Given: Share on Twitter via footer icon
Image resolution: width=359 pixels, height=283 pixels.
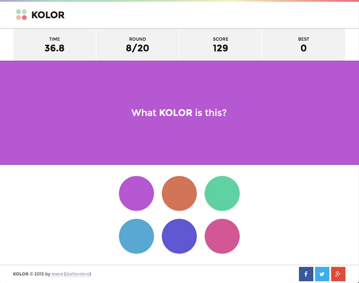Looking at the screenshot, I should [x=322, y=274].
